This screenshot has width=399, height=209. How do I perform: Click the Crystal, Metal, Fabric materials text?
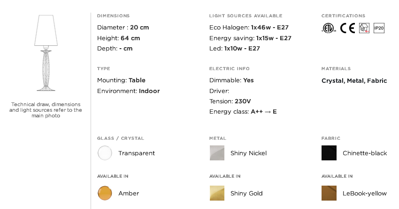click(354, 81)
